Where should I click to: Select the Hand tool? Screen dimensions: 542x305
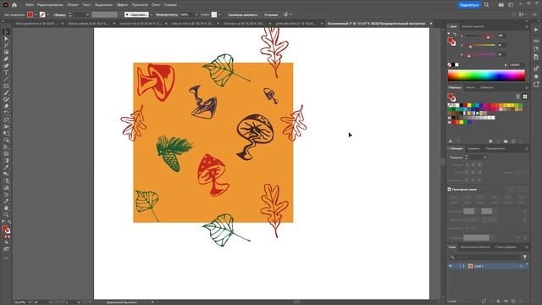6,208
